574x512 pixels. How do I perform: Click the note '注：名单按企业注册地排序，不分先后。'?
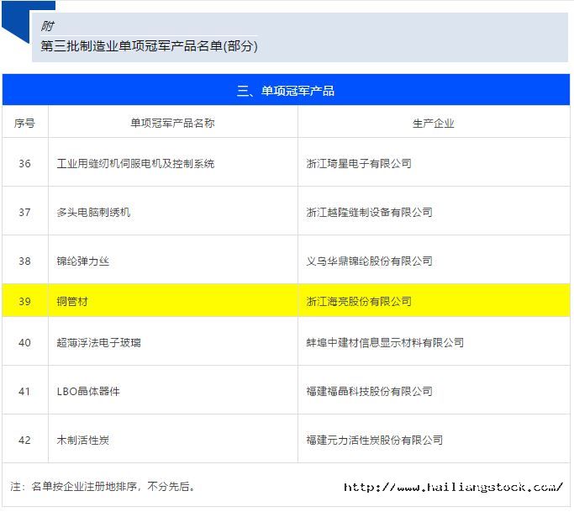103,487
